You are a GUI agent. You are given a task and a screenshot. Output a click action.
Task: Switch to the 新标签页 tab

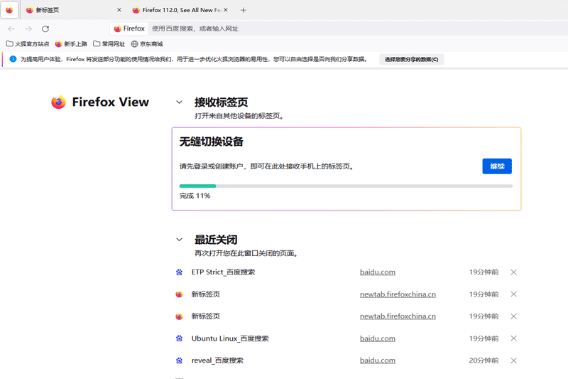[67, 10]
